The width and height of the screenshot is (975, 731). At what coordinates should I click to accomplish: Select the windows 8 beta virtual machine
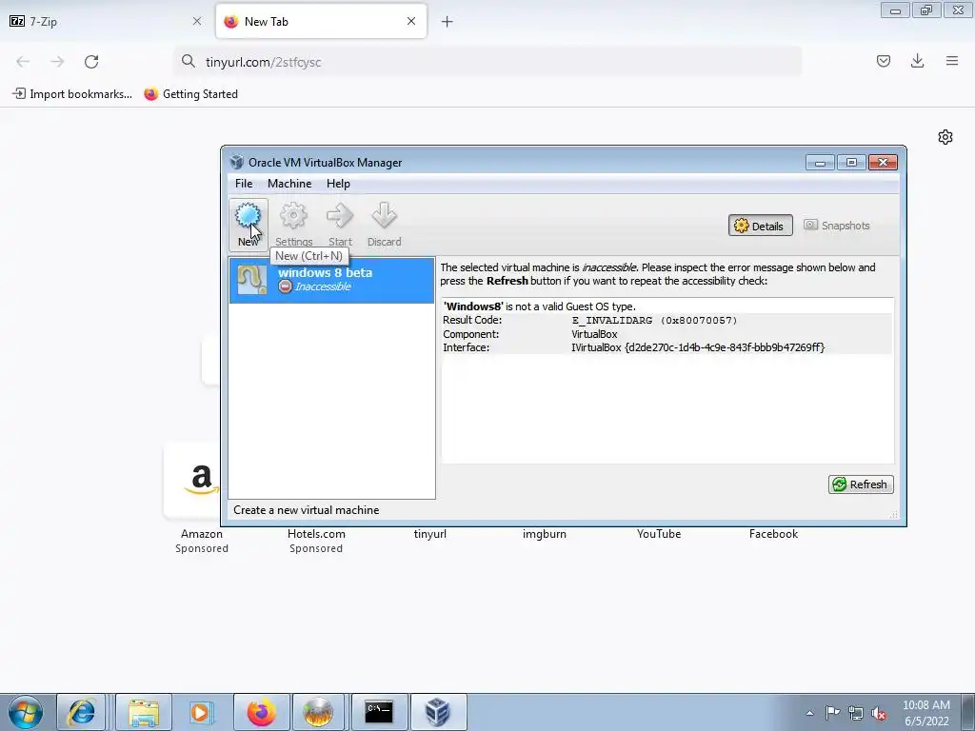pos(331,281)
